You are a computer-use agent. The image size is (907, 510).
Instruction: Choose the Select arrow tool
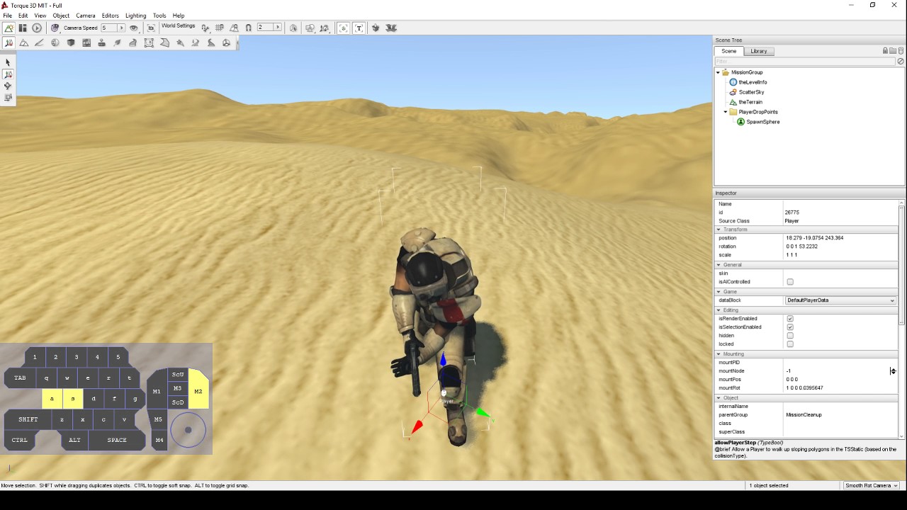8,63
